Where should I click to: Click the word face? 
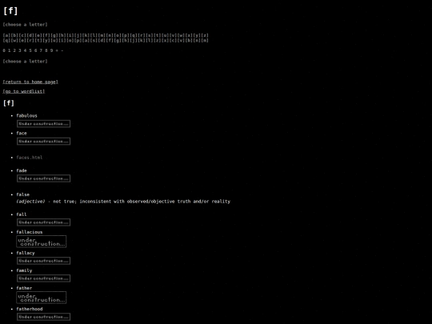click(22, 134)
